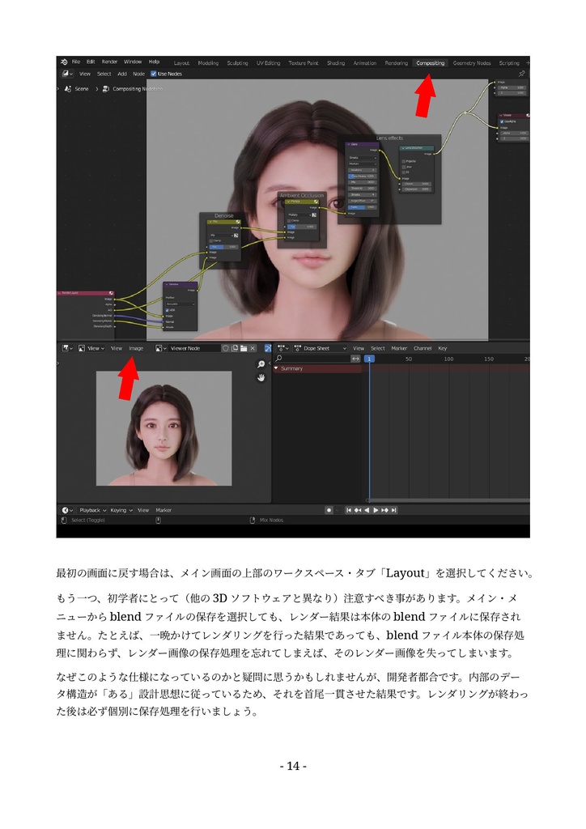This screenshot has width=586, height=829.
Task: Jump to next keyframe
Action: tap(384, 510)
